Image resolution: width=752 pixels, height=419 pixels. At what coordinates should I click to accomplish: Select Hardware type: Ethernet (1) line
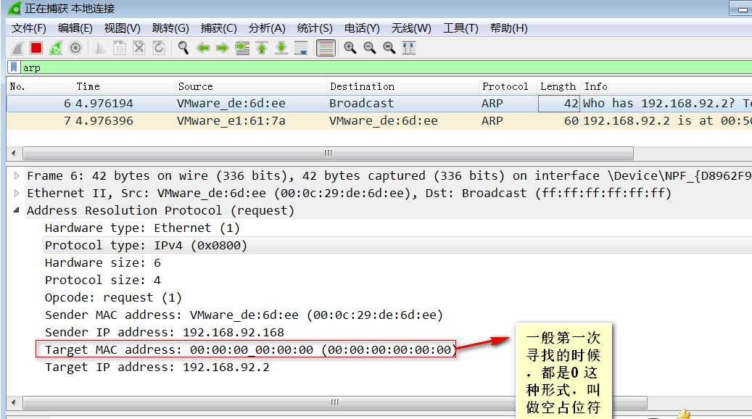(x=142, y=228)
